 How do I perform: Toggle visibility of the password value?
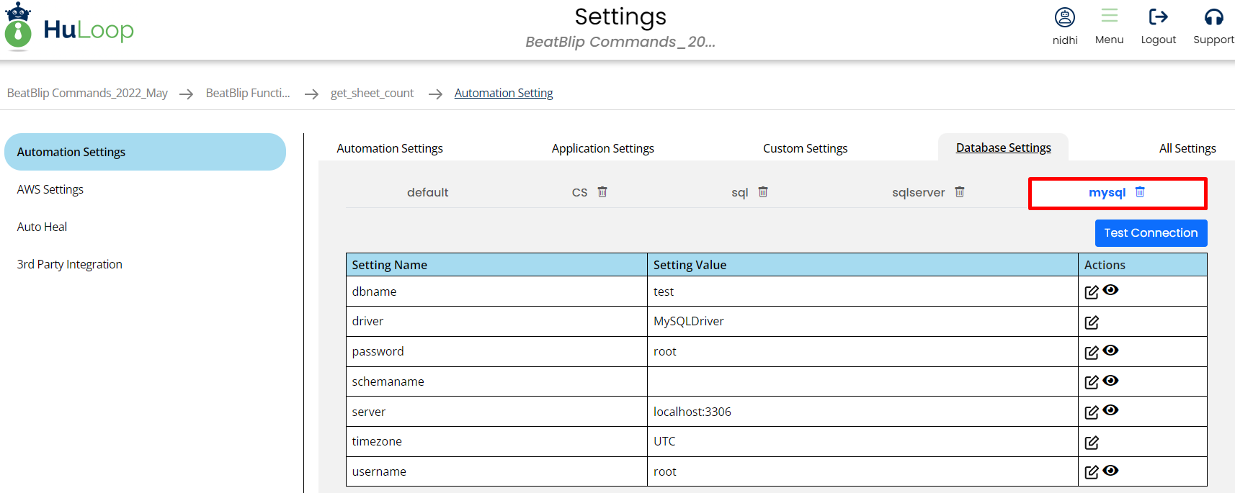click(x=1110, y=350)
